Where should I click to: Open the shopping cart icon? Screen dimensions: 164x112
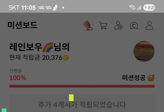(103, 25)
